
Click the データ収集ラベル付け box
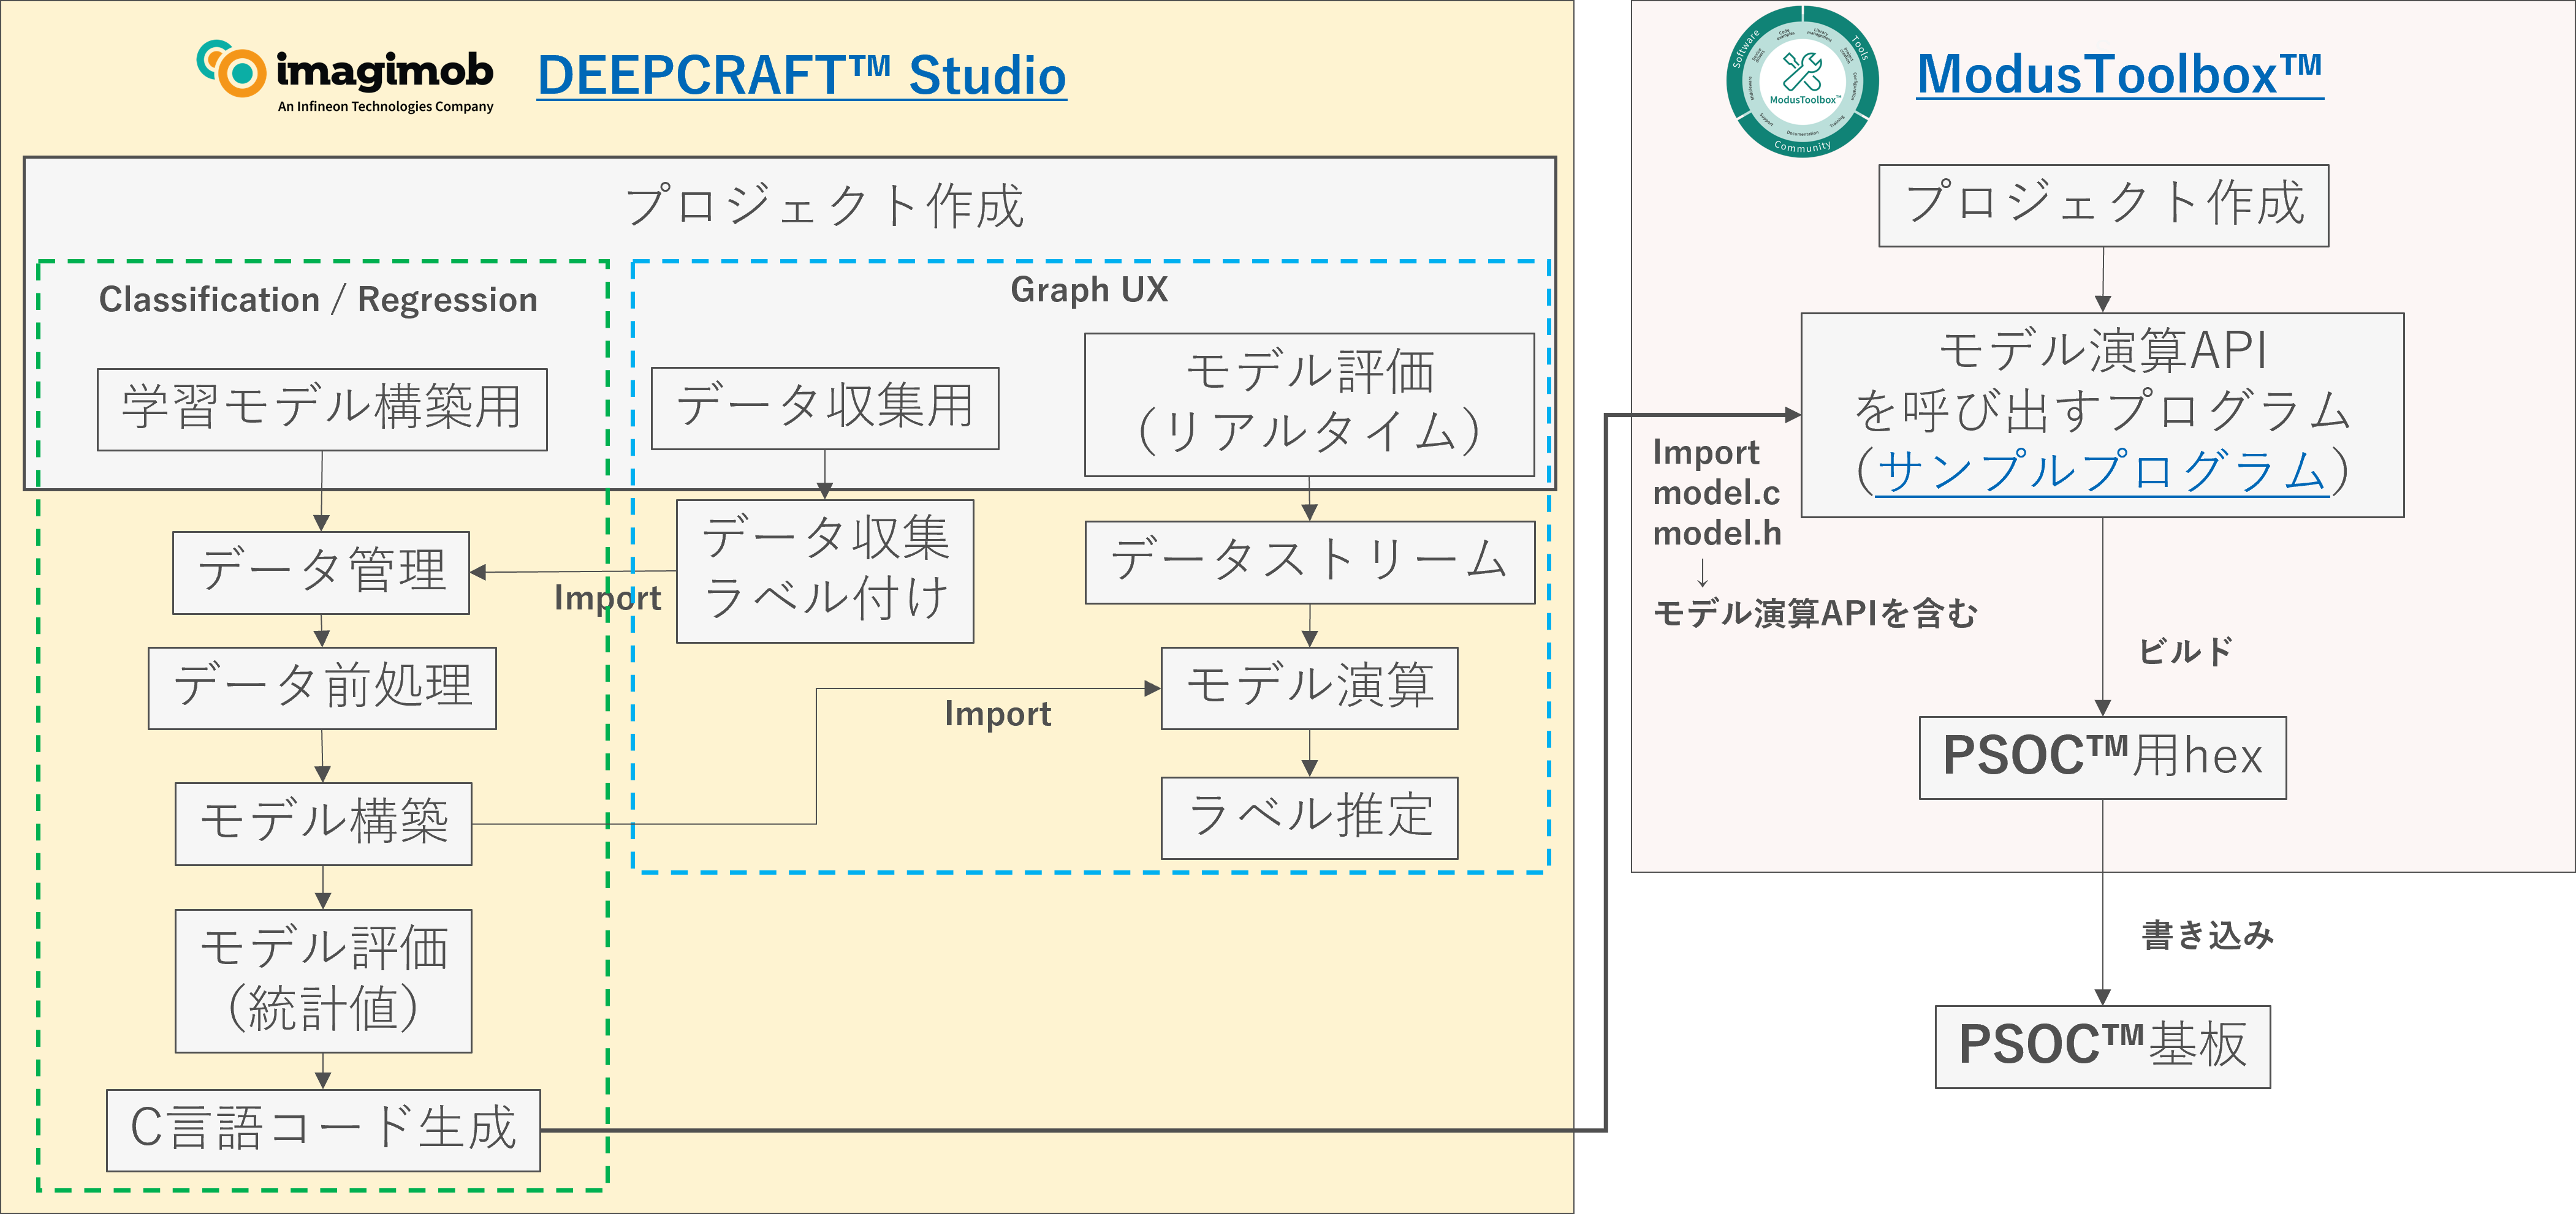tap(825, 570)
